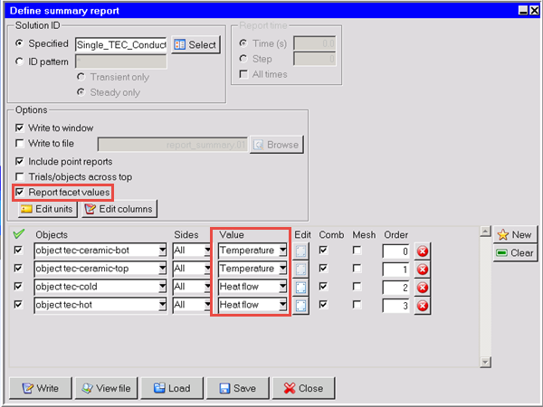Image resolution: width=543 pixels, height=407 pixels.
Task: Open Value dropdown for tec-ceramic-top row
Action: (283, 269)
